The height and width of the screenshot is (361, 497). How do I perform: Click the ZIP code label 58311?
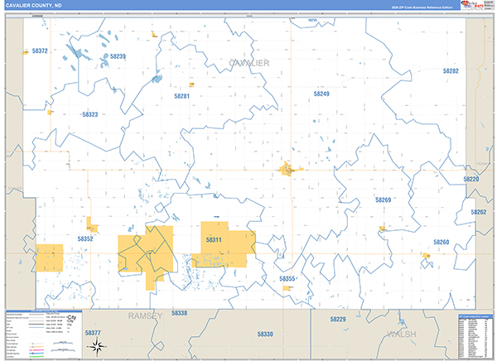click(x=214, y=239)
